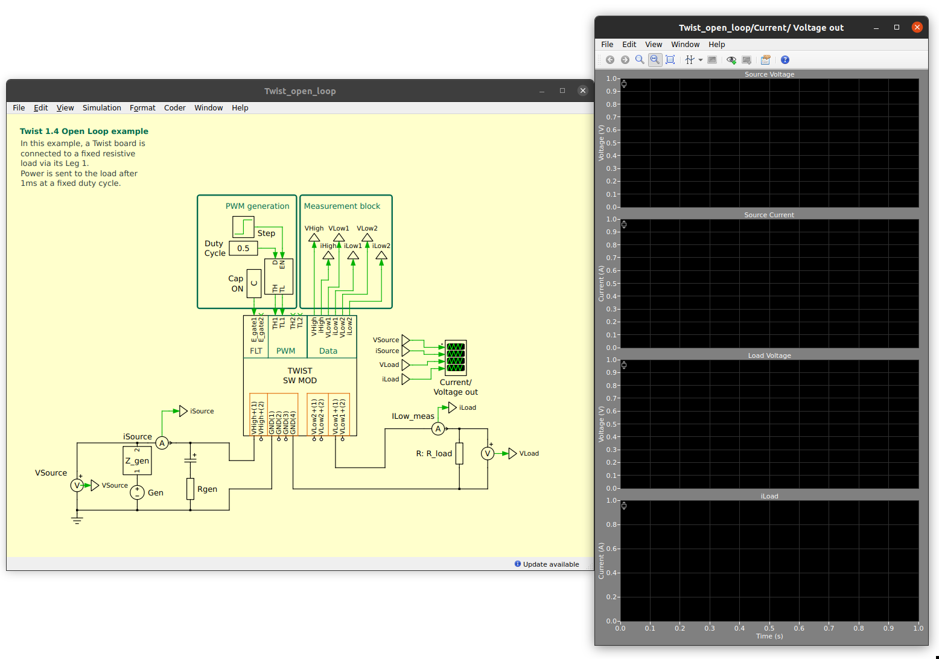
Task: Select the Cap ON constant block
Action: click(x=254, y=284)
